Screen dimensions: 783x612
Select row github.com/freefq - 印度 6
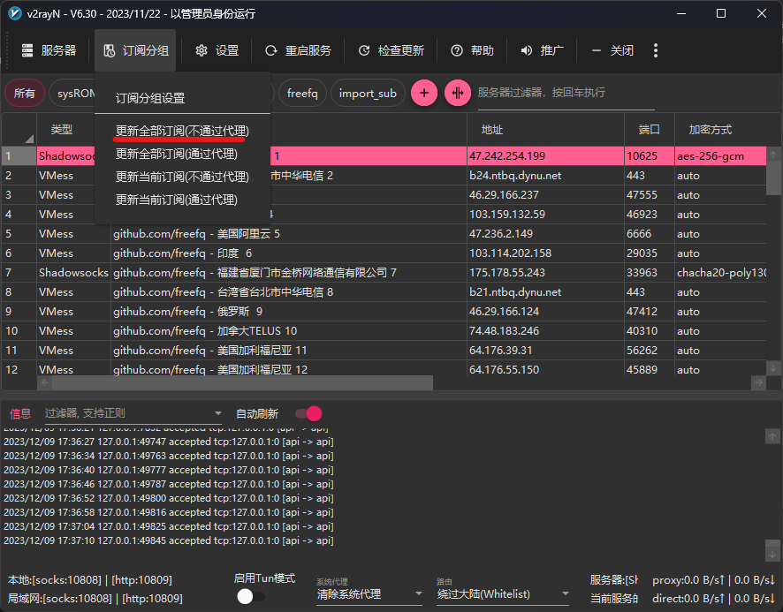384,253
